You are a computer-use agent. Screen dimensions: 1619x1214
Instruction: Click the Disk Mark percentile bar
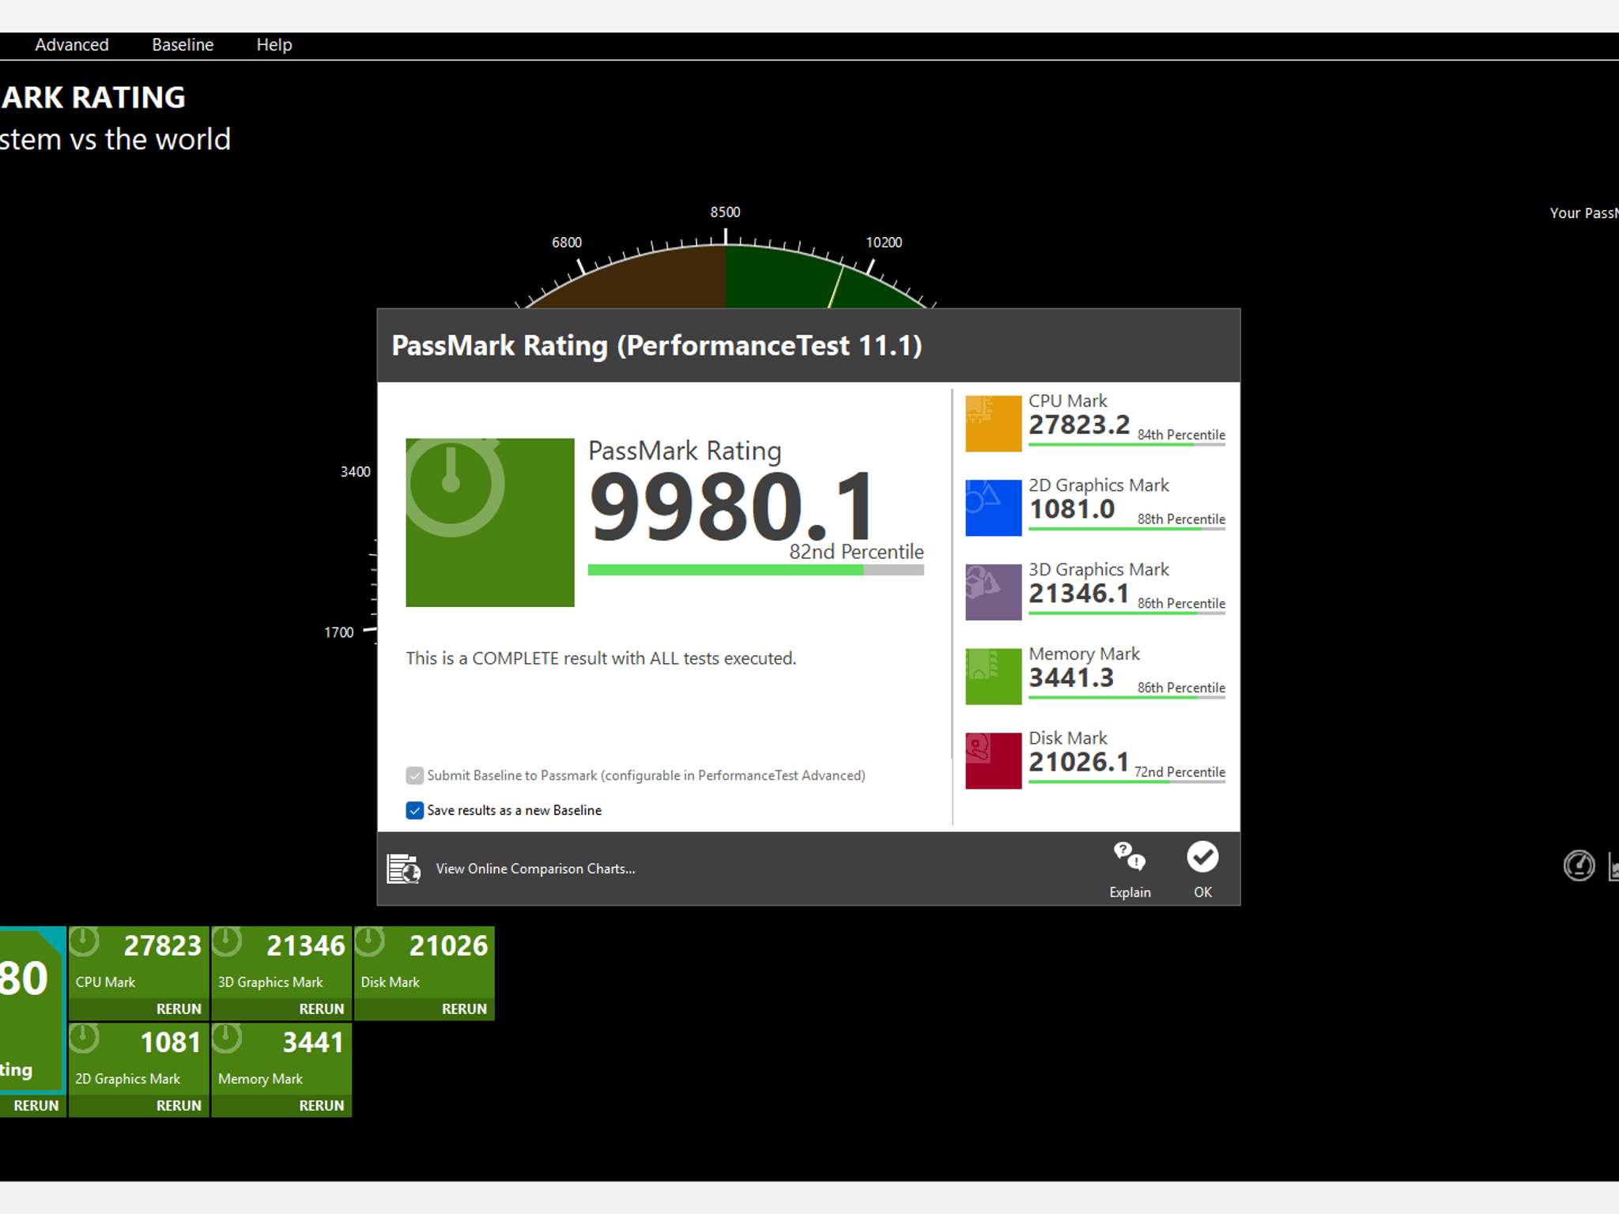pos(1127,782)
